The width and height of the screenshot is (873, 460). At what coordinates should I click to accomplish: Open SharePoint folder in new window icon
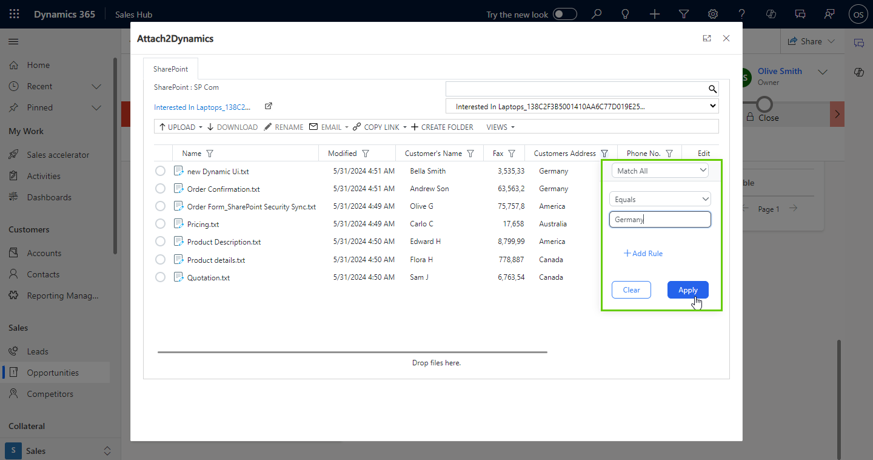[x=269, y=106]
